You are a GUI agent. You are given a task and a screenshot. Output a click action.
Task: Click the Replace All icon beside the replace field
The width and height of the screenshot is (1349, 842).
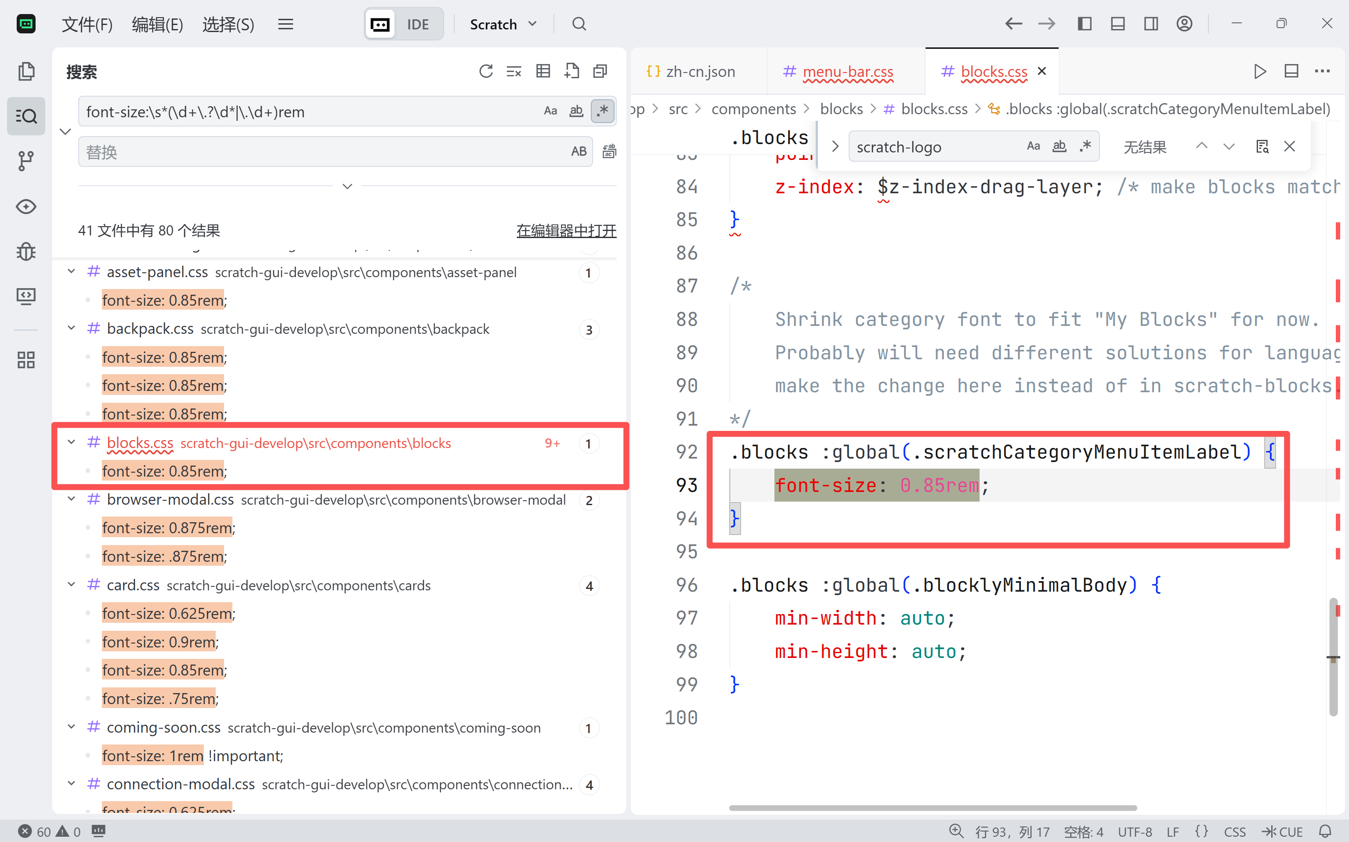pos(609,152)
